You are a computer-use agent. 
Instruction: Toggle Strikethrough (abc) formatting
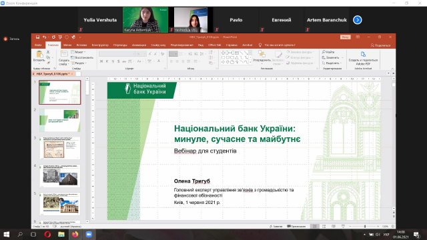coord(124,61)
